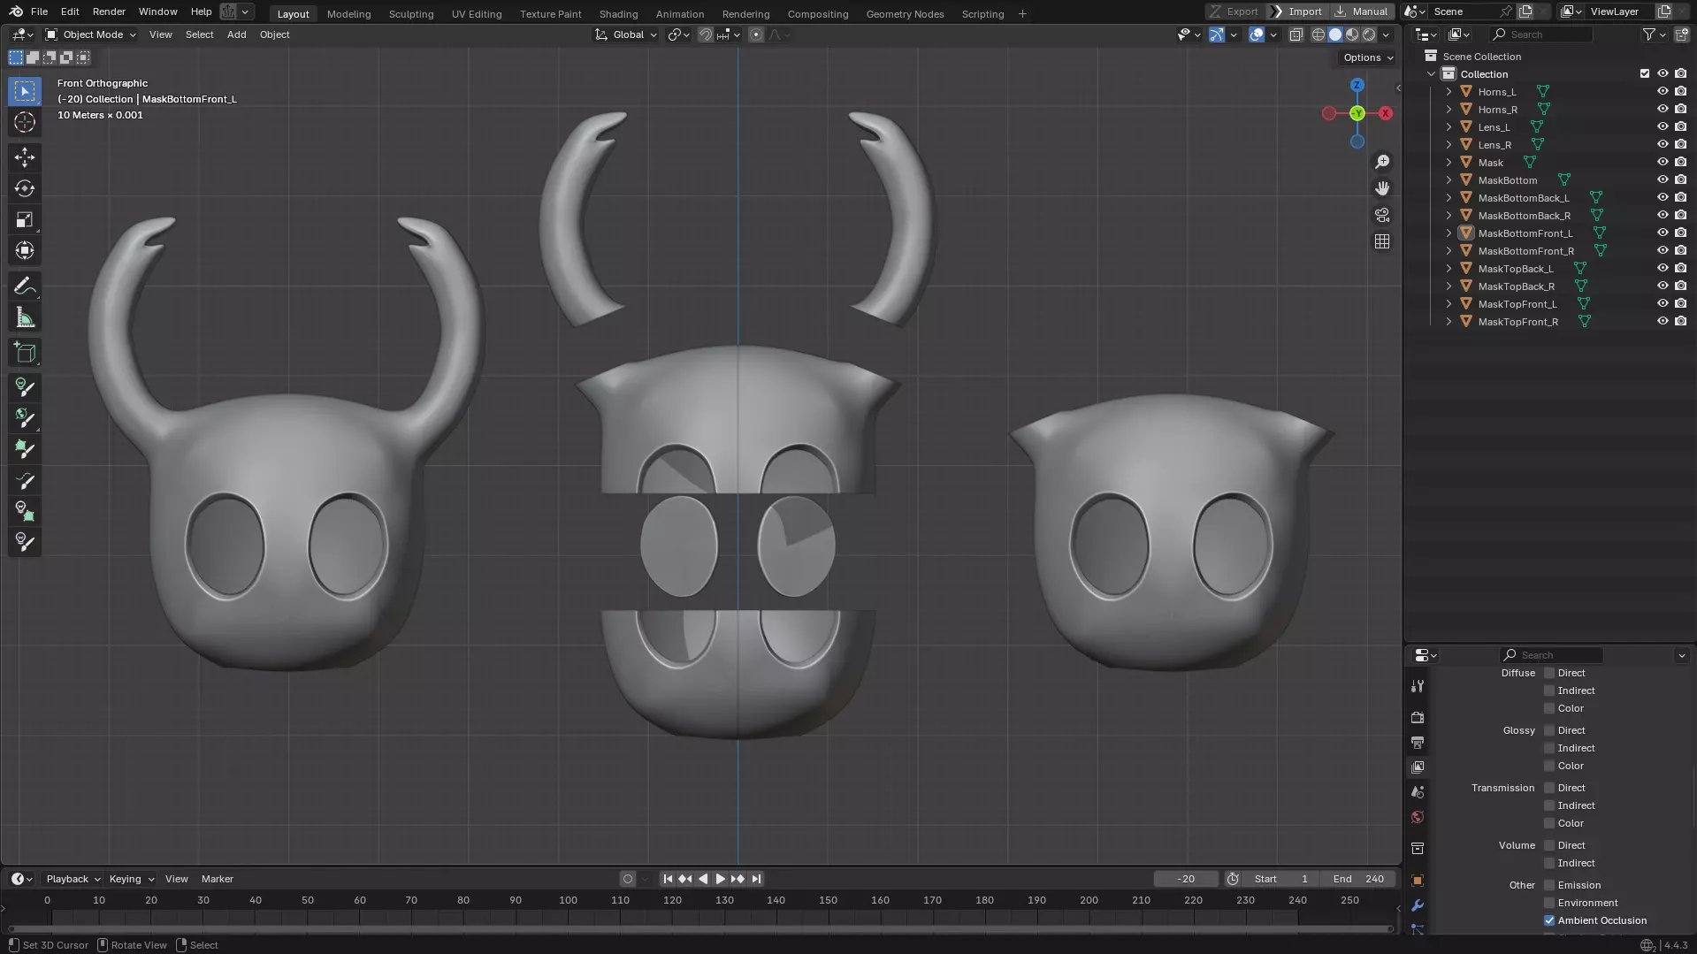Open the outliner filter dropdown
The width and height of the screenshot is (1697, 954).
click(1654, 34)
